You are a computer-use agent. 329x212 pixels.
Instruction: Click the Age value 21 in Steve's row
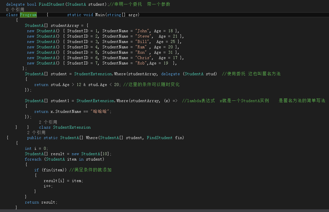[175, 36]
